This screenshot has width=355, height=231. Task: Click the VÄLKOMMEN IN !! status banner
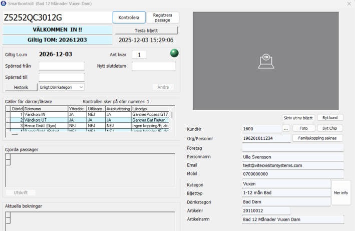(57, 30)
